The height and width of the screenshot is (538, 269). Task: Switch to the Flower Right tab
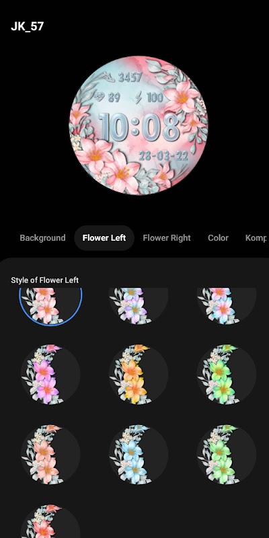point(167,238)
